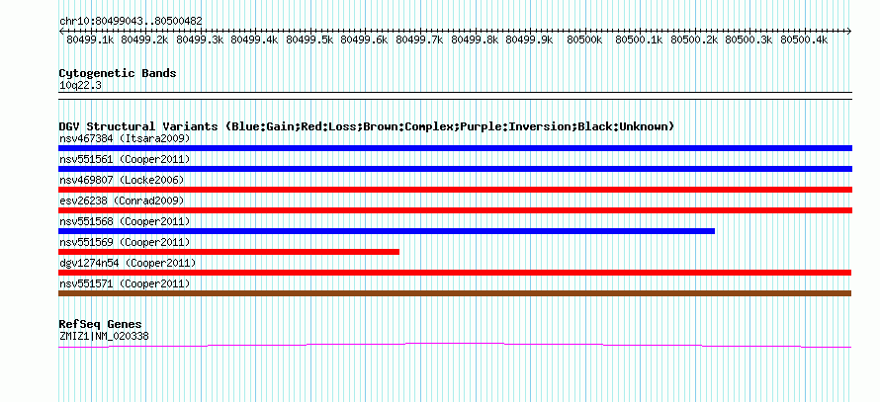The height and width of the screenshot is (402, 880).
Task: Click the 80499.3k ruler tick label
Action: (201, 40)
